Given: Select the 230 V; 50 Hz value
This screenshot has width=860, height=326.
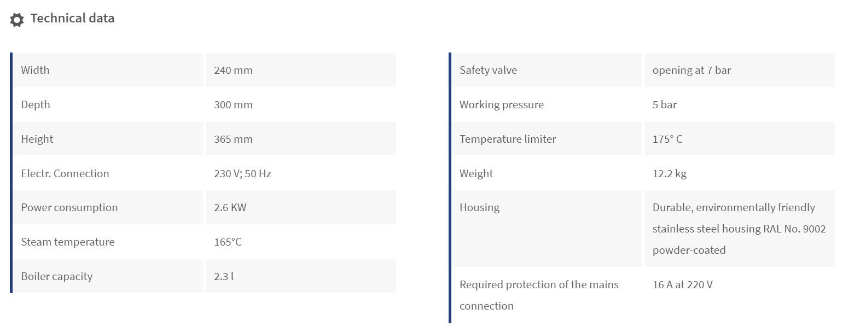Looking at the screenshot, I should tap(242, 173).
